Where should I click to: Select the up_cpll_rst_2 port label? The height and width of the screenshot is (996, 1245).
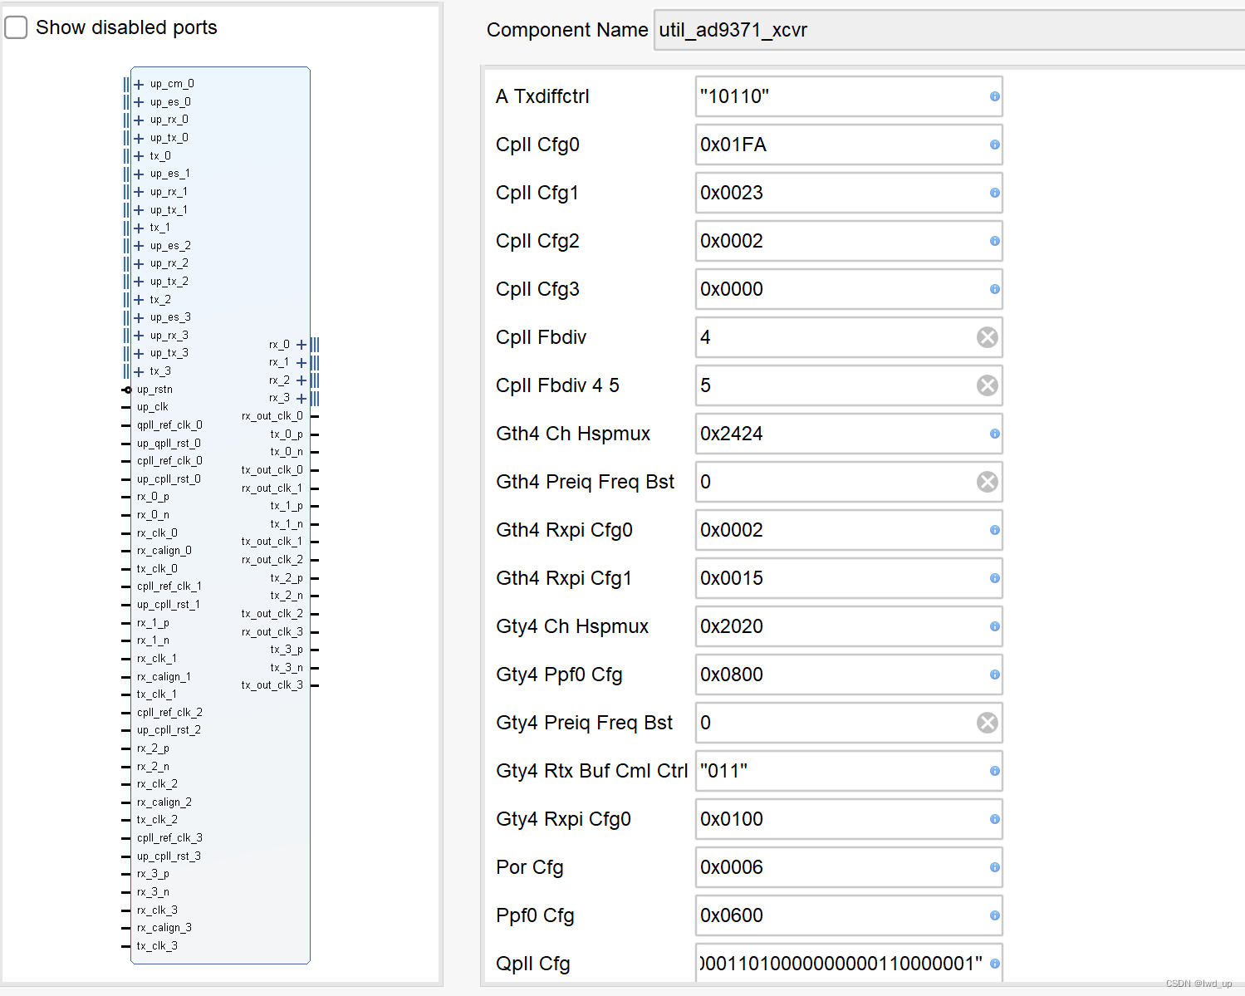click(169, 730)
